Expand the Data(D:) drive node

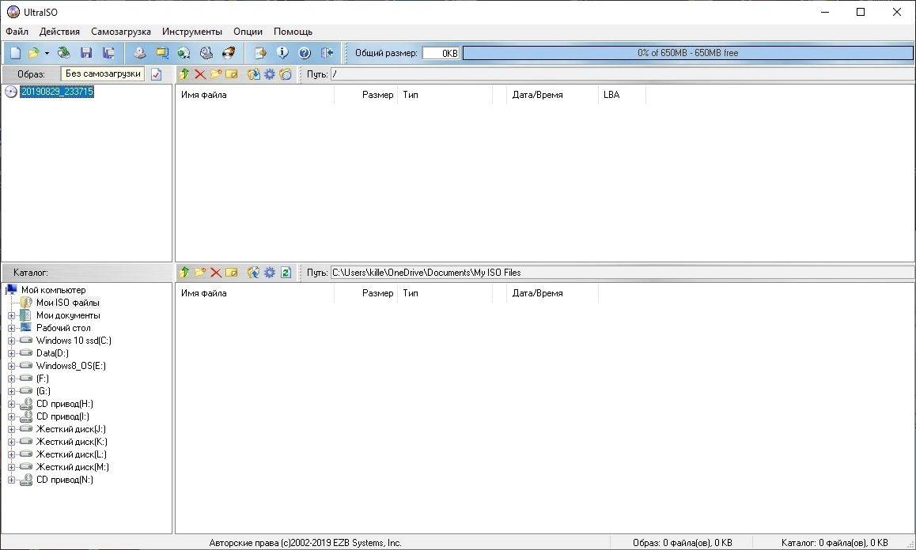click(11, 354)
